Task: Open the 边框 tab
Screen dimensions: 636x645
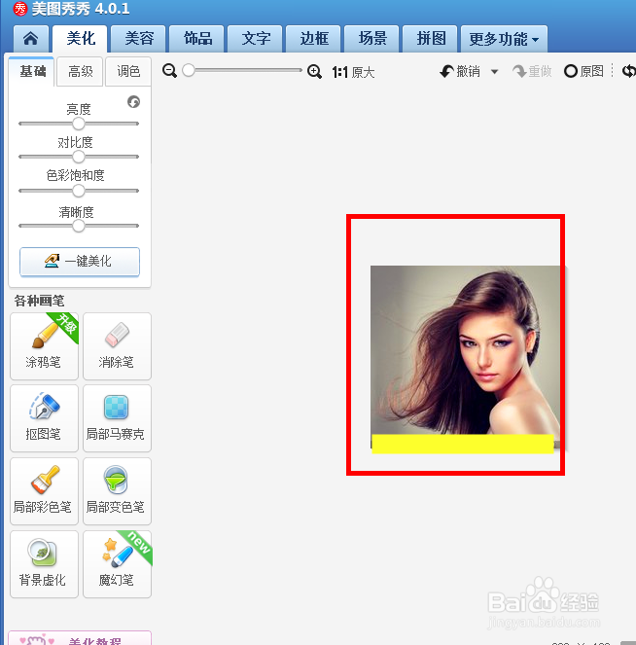Action: coord(314,39)
